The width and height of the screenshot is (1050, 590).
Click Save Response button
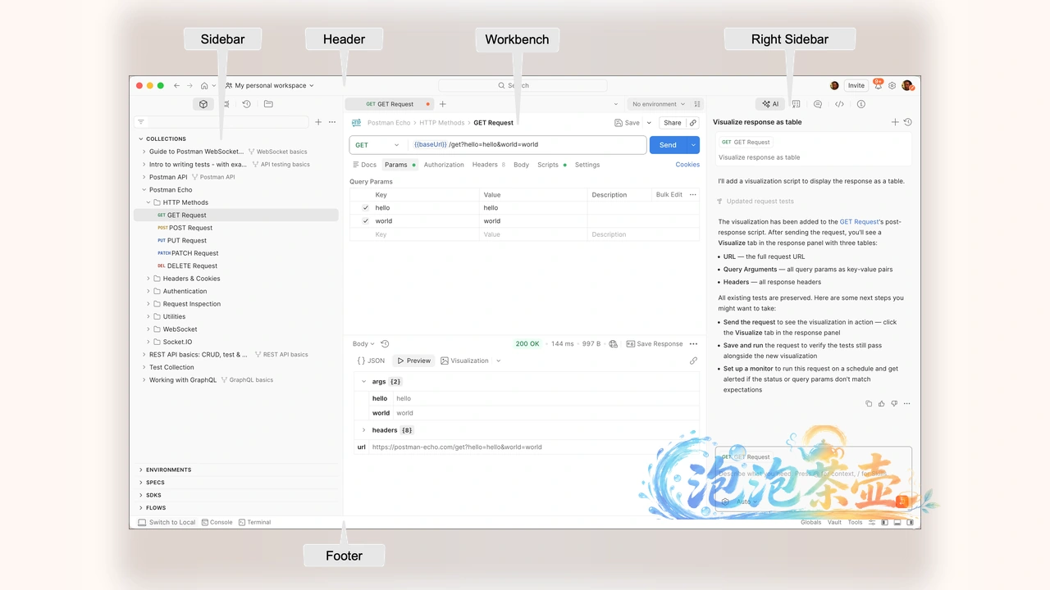coord(655,344)
